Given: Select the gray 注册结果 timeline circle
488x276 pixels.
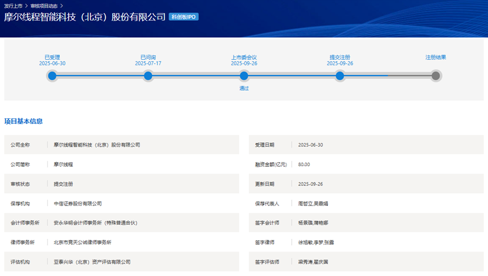Looking at the screenshot, I should pyautogui.click(x=436, y=76).
